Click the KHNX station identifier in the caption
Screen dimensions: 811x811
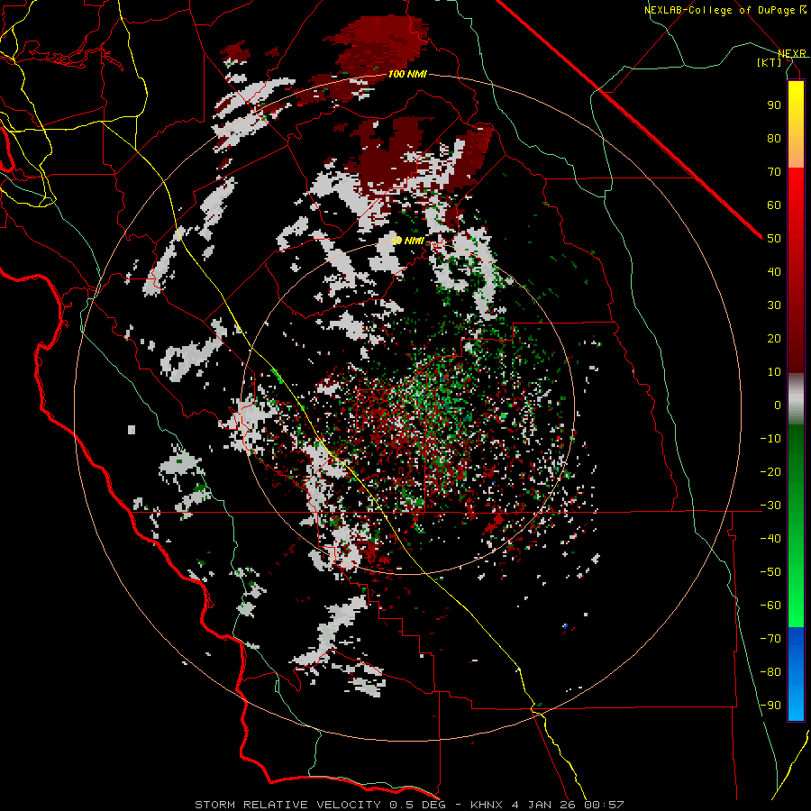(x=487, y=805)
